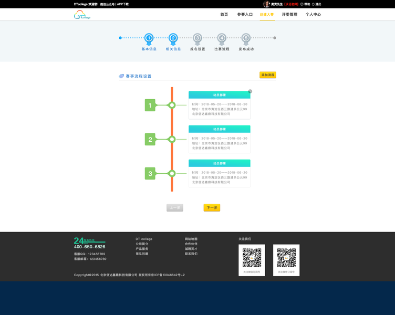Click the footer DT college heading
This screenshot has width=395, height=315.
tap(144, 239)
